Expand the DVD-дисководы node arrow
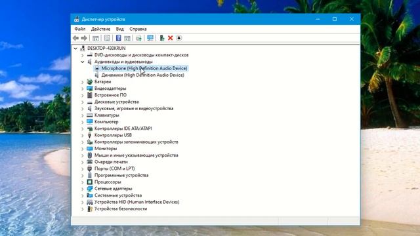The image size is (420, 236). (x=83, y=55)
